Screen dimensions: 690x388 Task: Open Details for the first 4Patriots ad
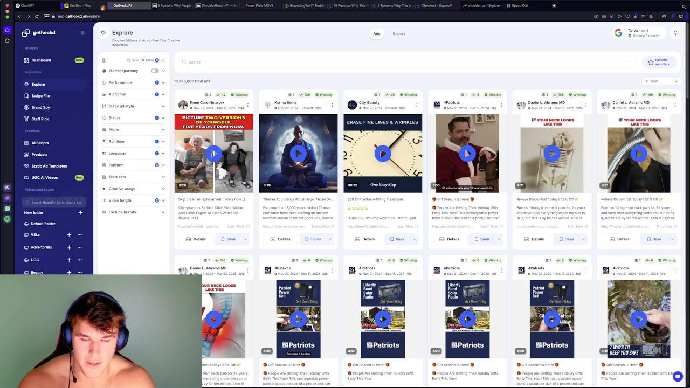pos(449,239)
